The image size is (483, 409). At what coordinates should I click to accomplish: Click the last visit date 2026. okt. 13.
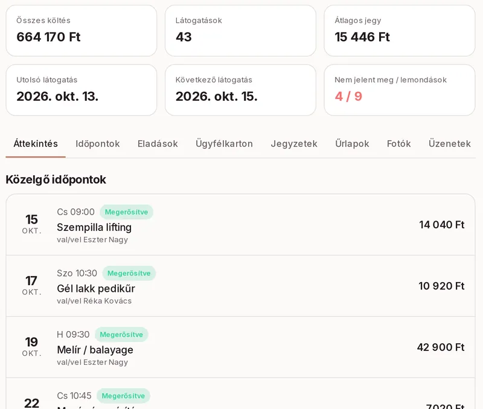click(x=57, y=97)
